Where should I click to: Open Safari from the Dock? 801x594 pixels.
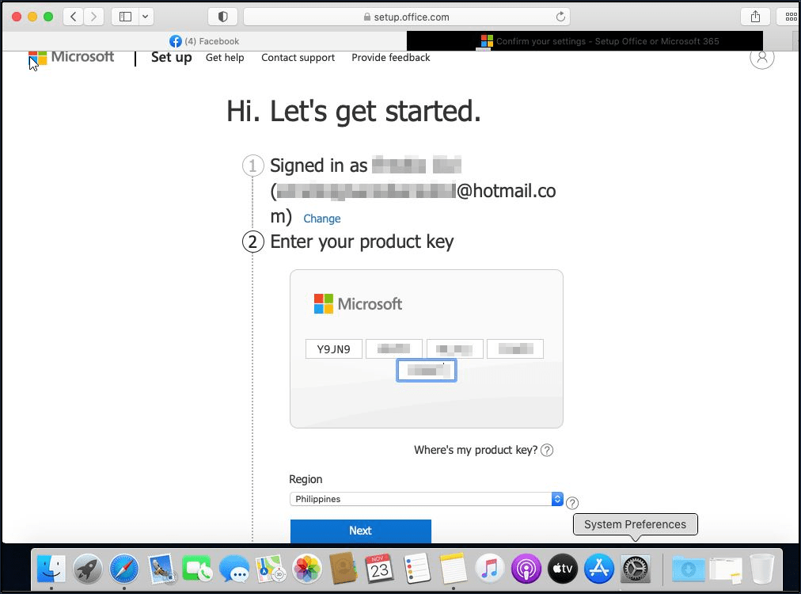pos(124,569)
